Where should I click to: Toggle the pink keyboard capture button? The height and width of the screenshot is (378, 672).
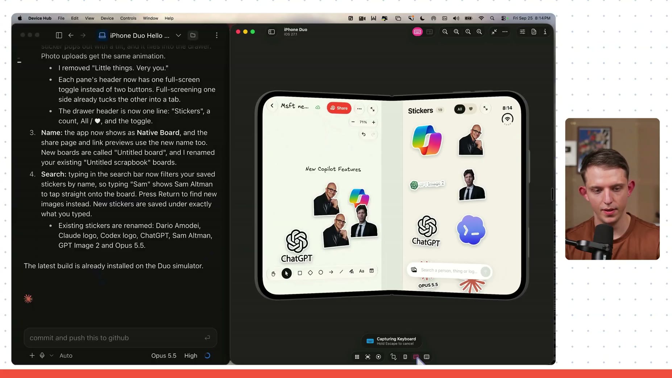418,32
